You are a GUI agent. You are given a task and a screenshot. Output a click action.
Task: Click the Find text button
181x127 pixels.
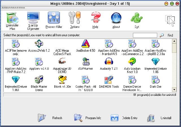[x=170, y=35]
